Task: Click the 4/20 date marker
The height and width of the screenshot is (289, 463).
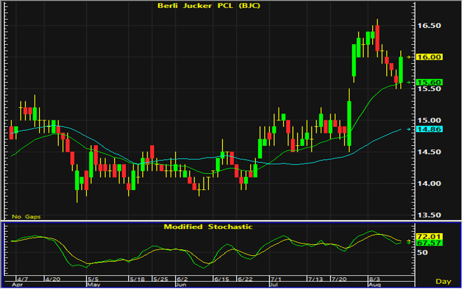Action: coord(52,279)
